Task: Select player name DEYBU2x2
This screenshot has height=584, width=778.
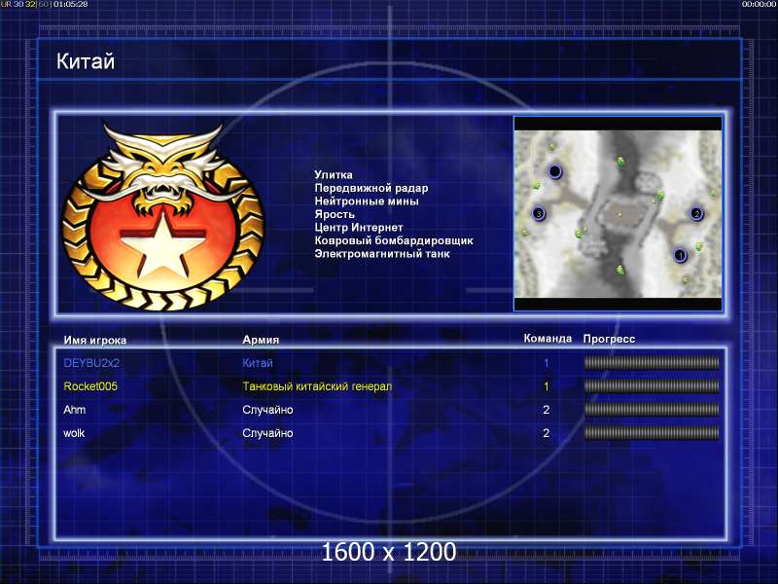Action: 91,363
